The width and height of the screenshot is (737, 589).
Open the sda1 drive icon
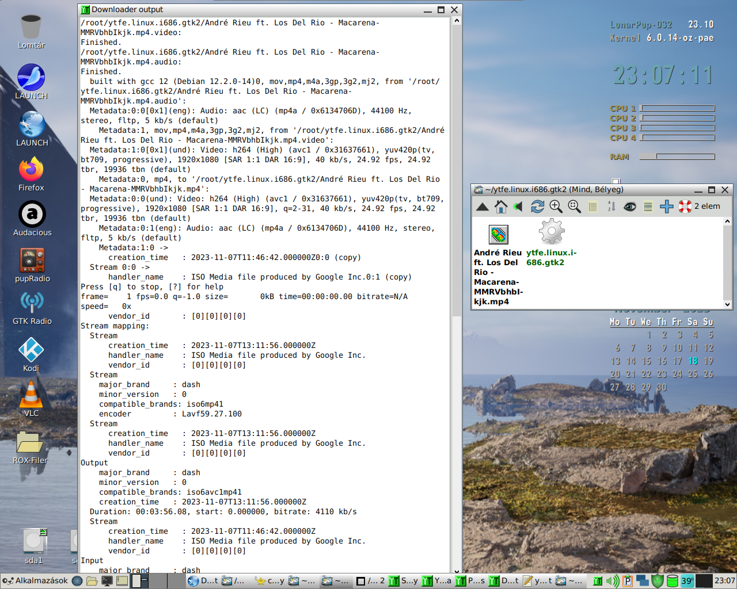pyautogui.click(x=34, y=545)
